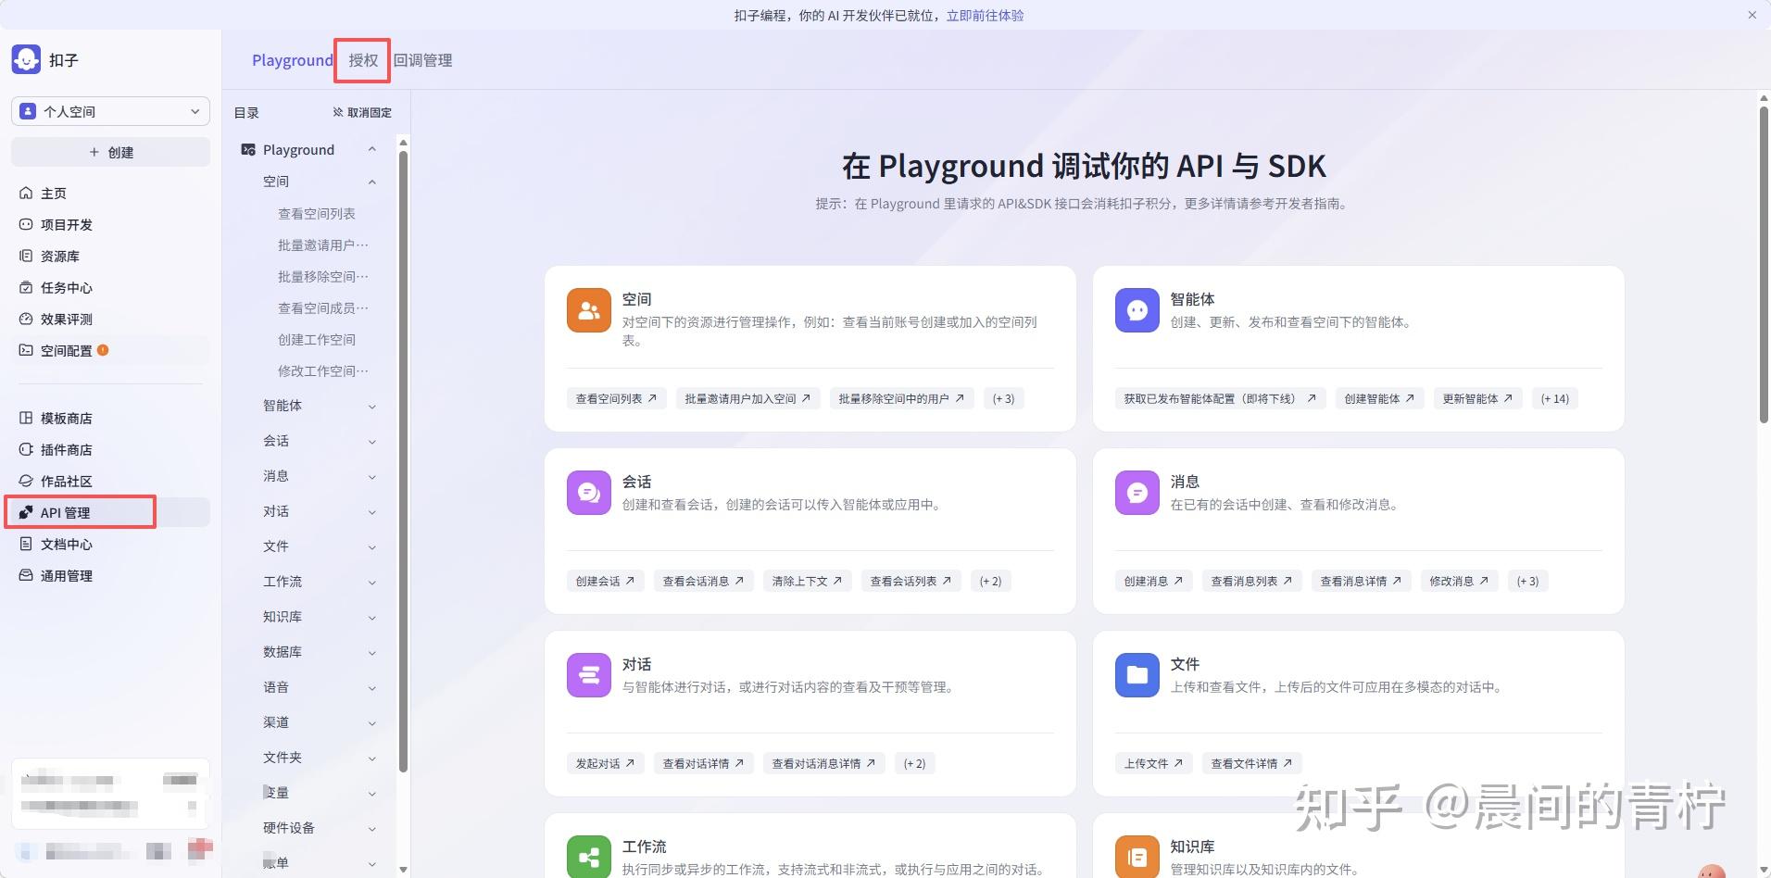
Task: Expand the 数据库 tree group
Action: click(x=372, y=652)
